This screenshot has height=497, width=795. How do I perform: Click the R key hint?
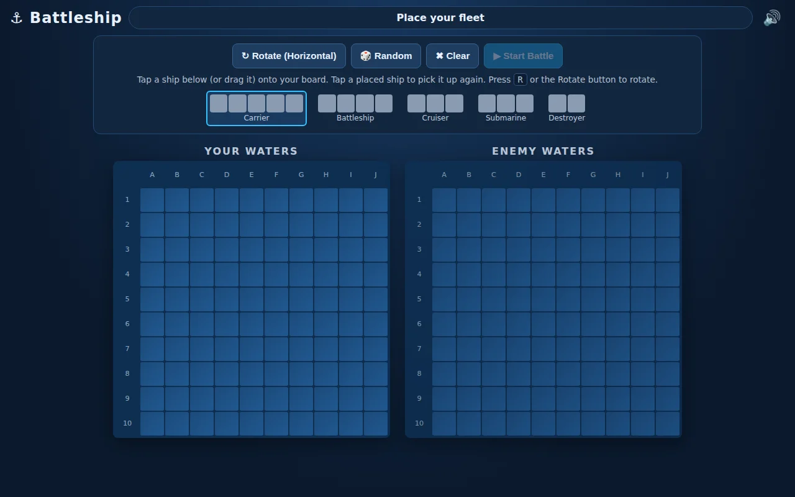pyautogui.click(x=520, y=80)
